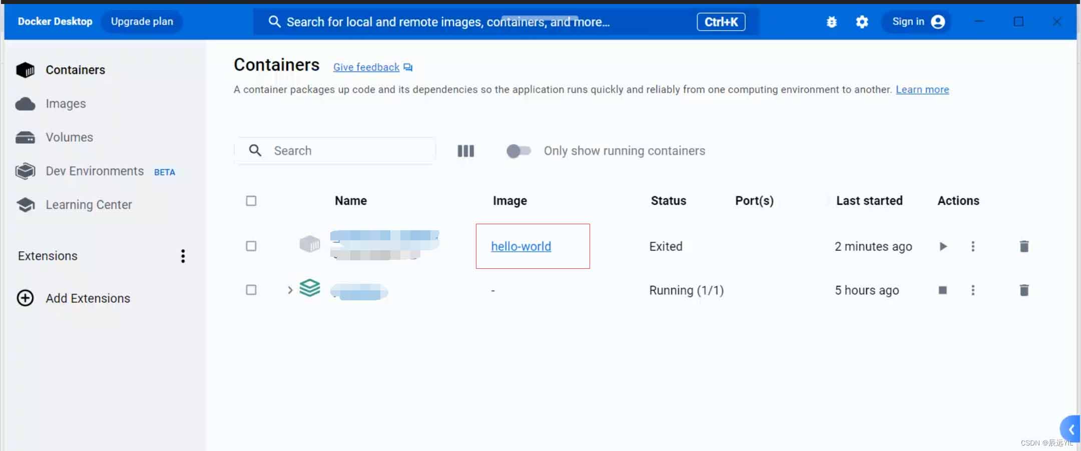Delete the running container stack
The width and height of the screenshot is (1081, 451).
pos(1024,290)
